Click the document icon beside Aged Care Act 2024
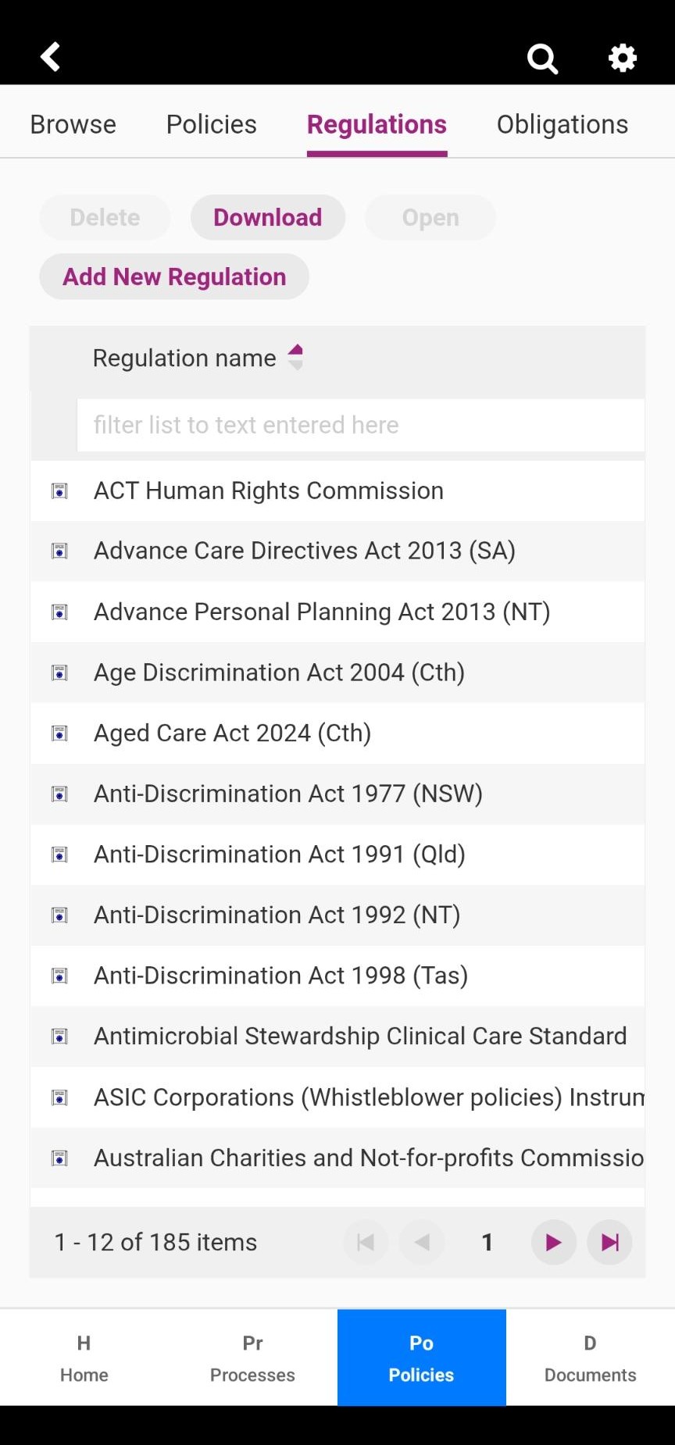 coord(59,733)
